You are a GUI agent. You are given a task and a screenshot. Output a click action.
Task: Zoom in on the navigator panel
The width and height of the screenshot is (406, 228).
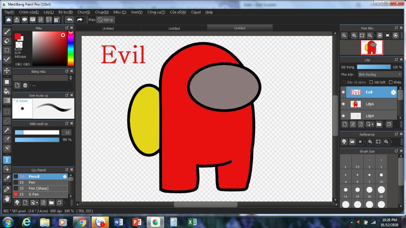pyautogui.click(x=354, y=35)
